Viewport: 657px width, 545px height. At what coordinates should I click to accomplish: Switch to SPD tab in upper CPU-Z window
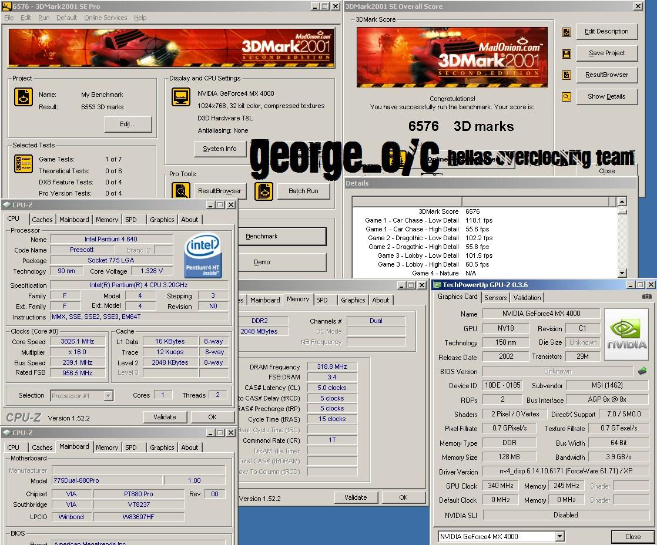pos(130,219)
